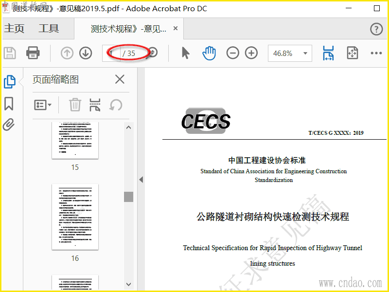Screen dimensions: 389x292
Task: Open the 46.8% zoom level dropdown
Action: click(290, 53)
